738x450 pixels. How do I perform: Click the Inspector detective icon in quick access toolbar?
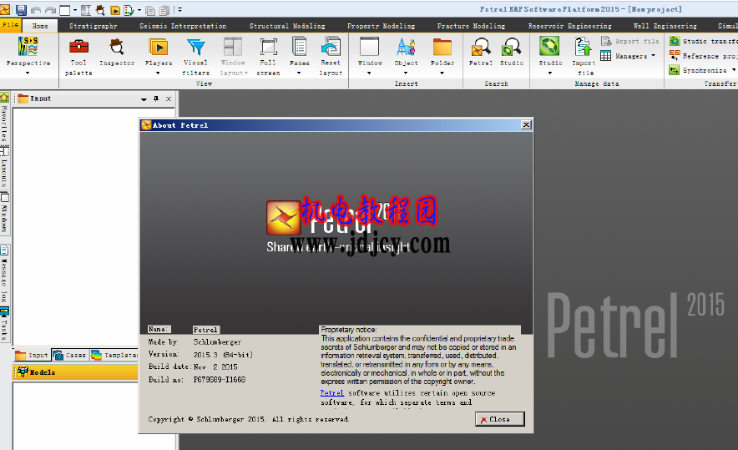tap(100, 10)
